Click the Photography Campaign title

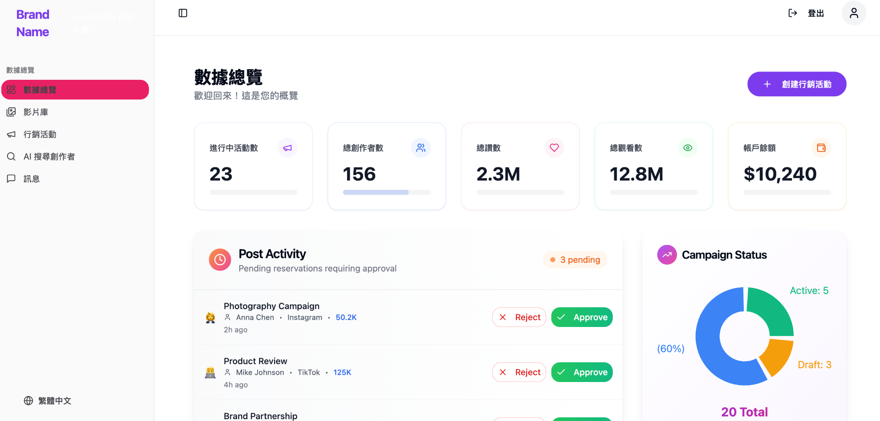coord(271,306)
